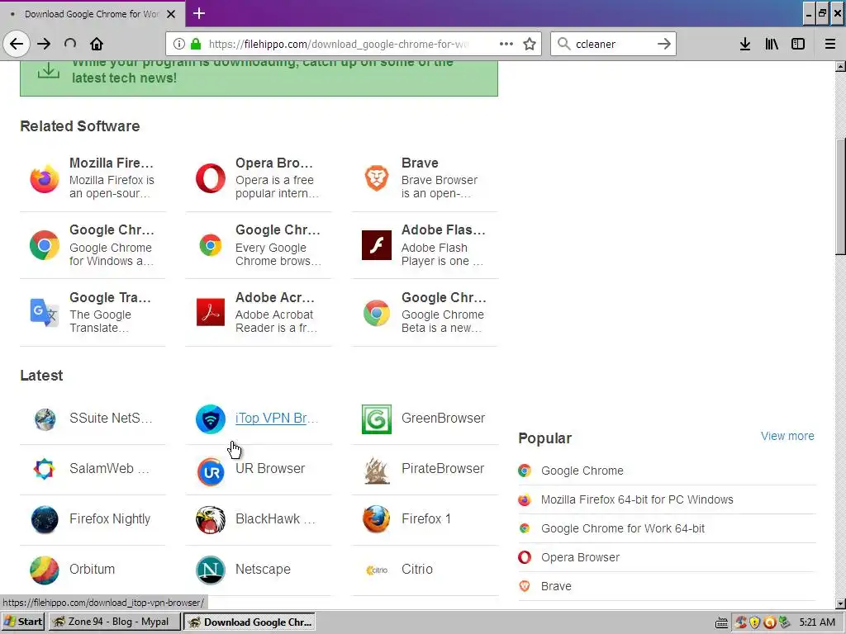Open Google Chrome in the Popular list
The height and width of the screenshot is (634, 846).
tap(582, 471)
